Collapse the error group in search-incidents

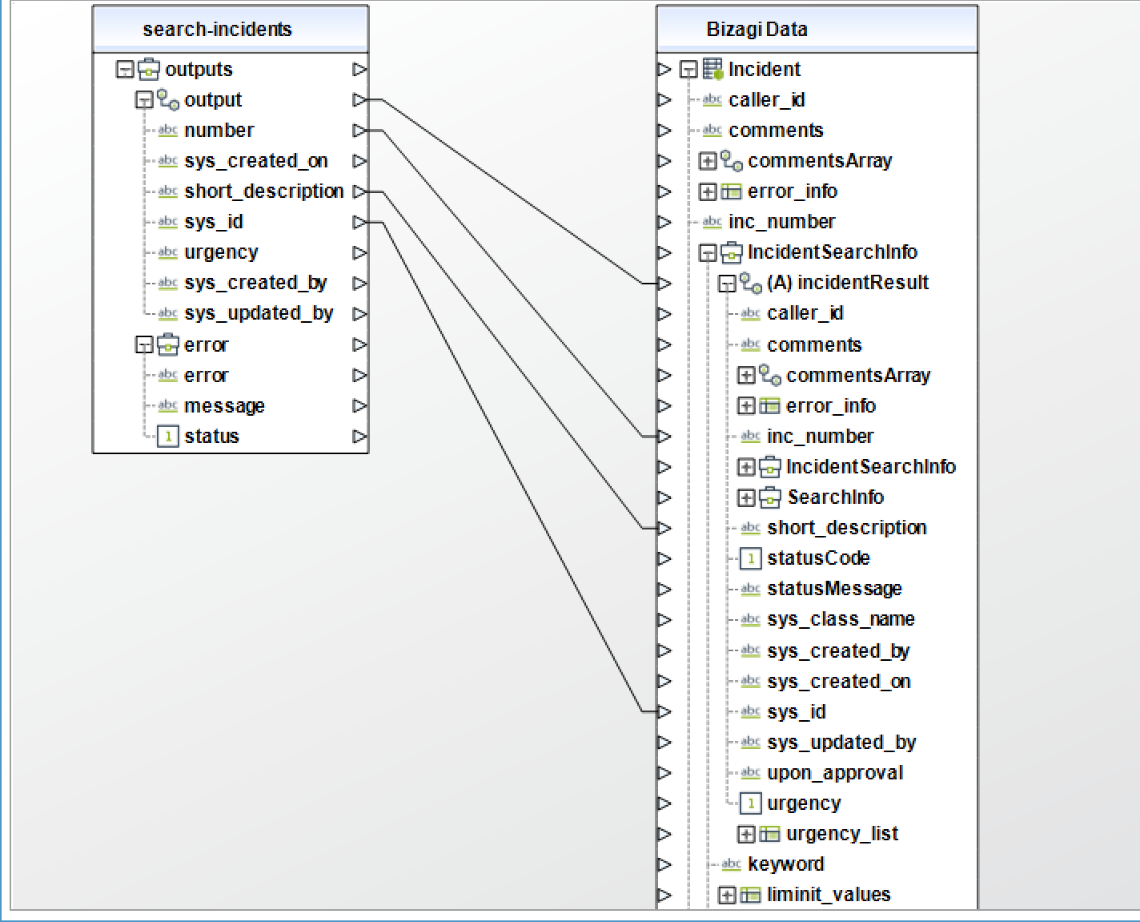[x=144, y=345]
